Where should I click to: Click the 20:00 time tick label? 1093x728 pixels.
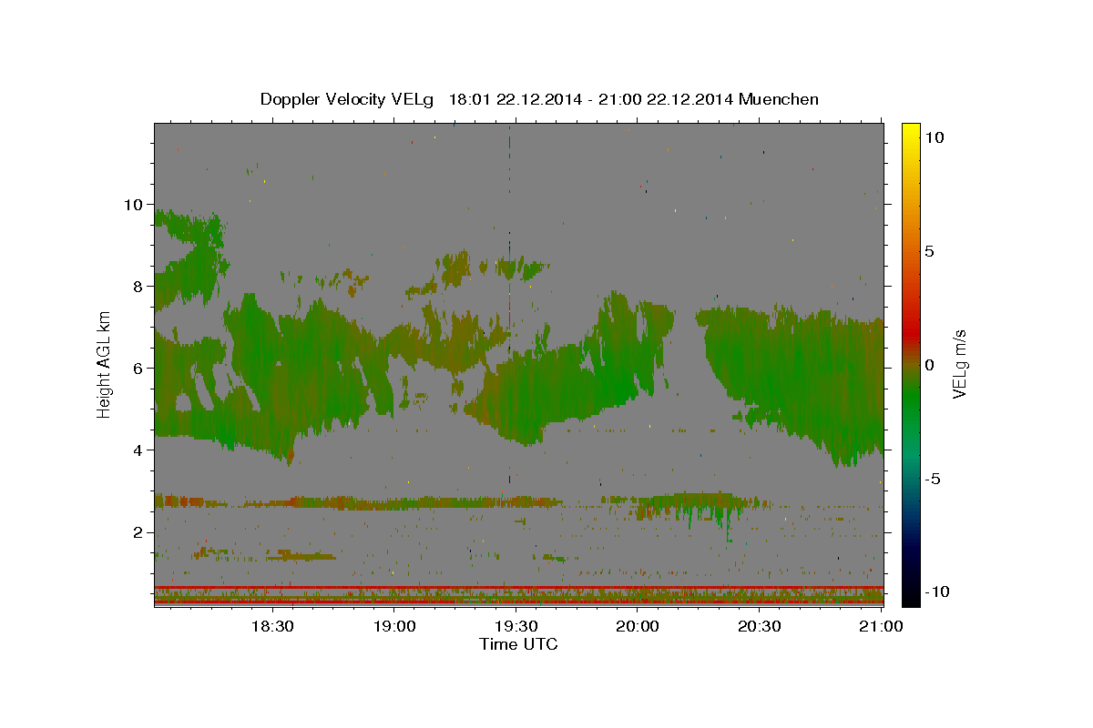[x=638, y=626]
